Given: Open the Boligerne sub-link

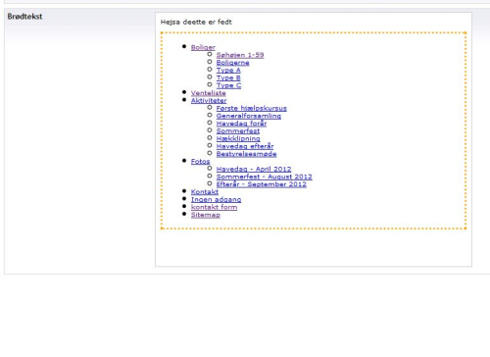Looking at the screenshot, I should pos(232,63).
